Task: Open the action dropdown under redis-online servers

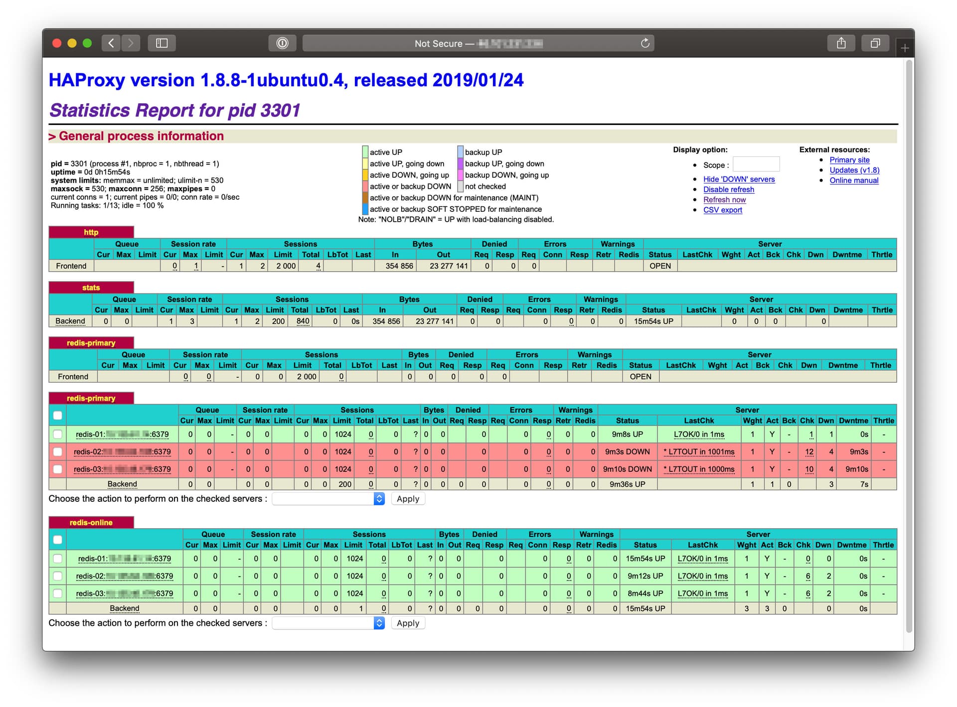Action: coord(328,623)
